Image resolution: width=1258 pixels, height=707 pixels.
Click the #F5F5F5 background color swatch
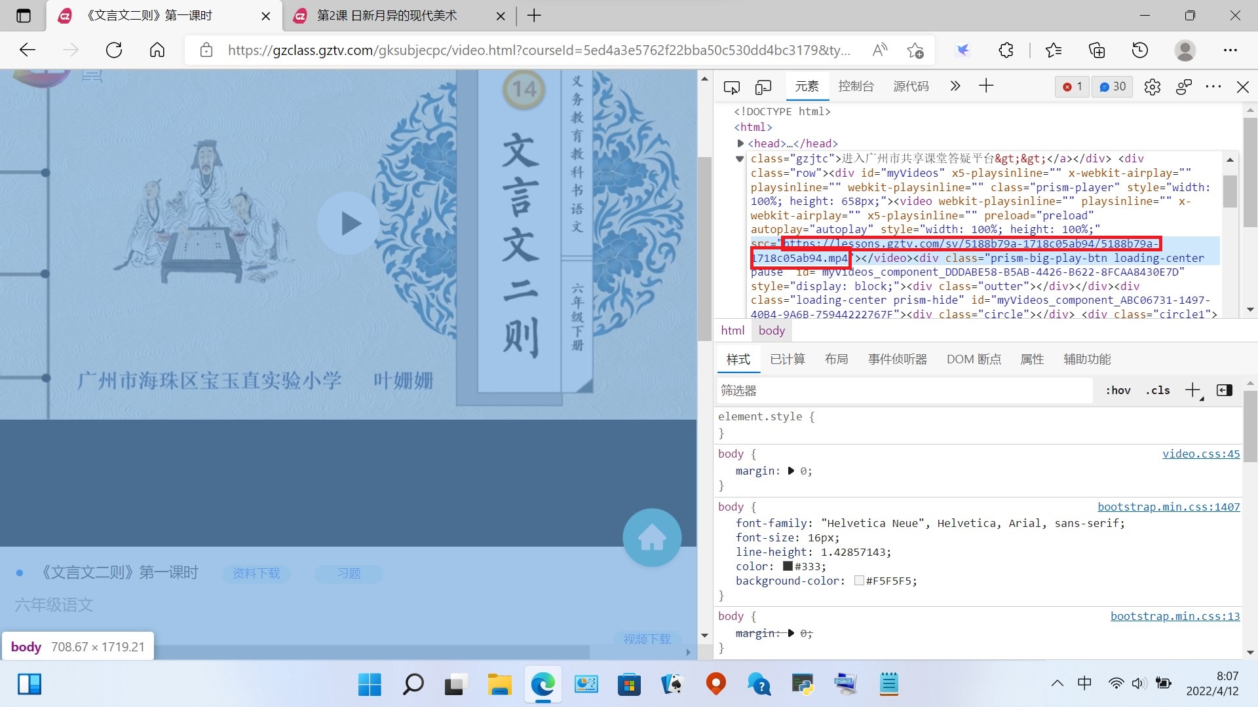[x=859, y=581]
